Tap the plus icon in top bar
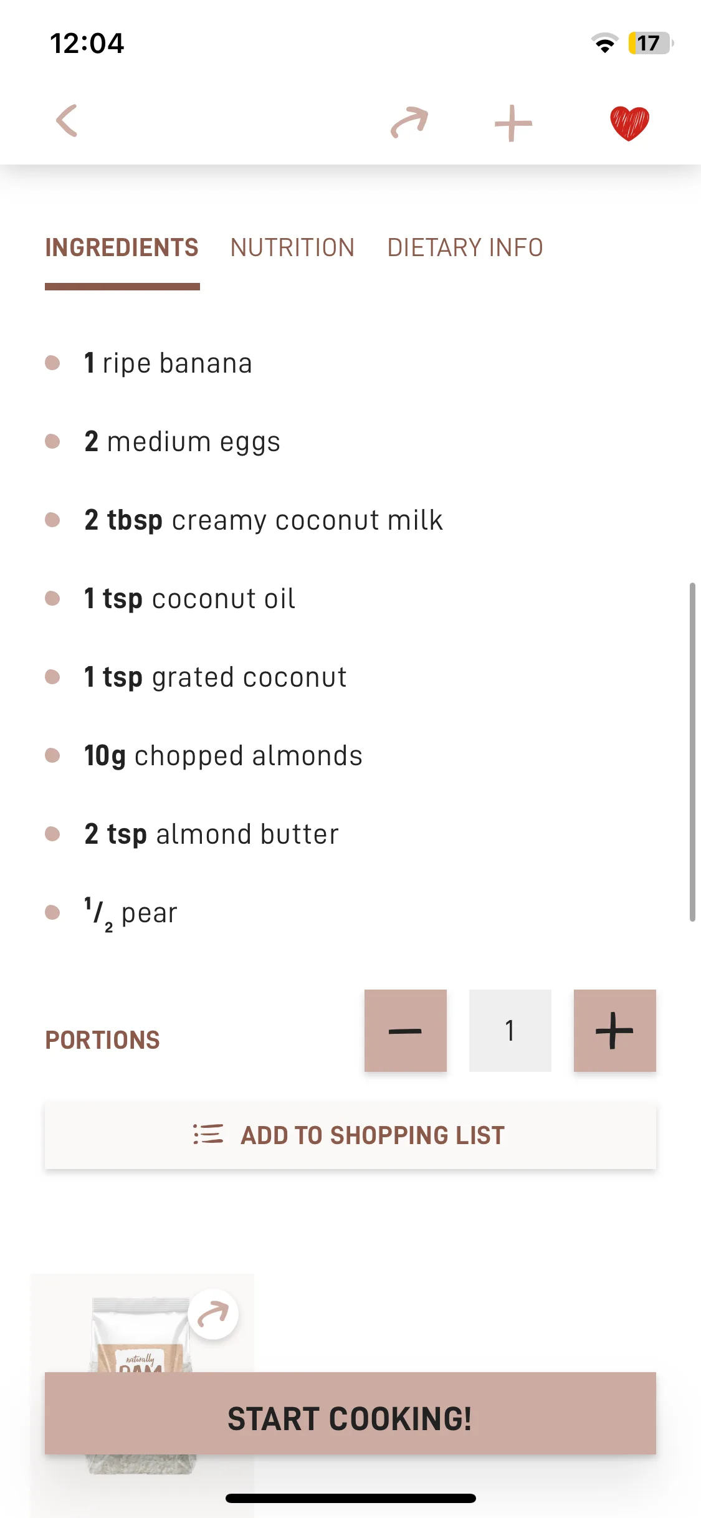701x1518 pixels. pos(513,123)
